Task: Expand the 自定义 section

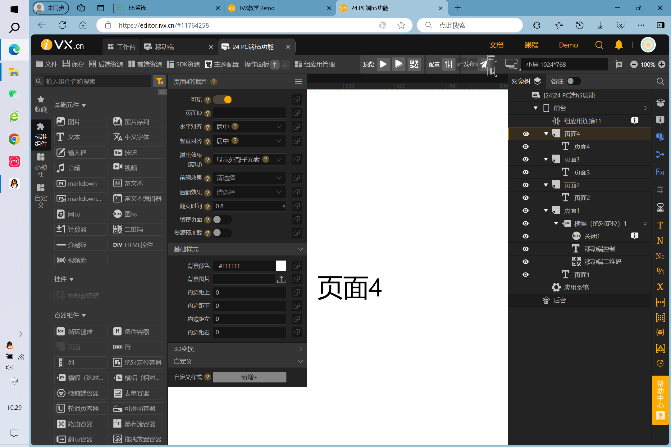Action: coord(237,361)
